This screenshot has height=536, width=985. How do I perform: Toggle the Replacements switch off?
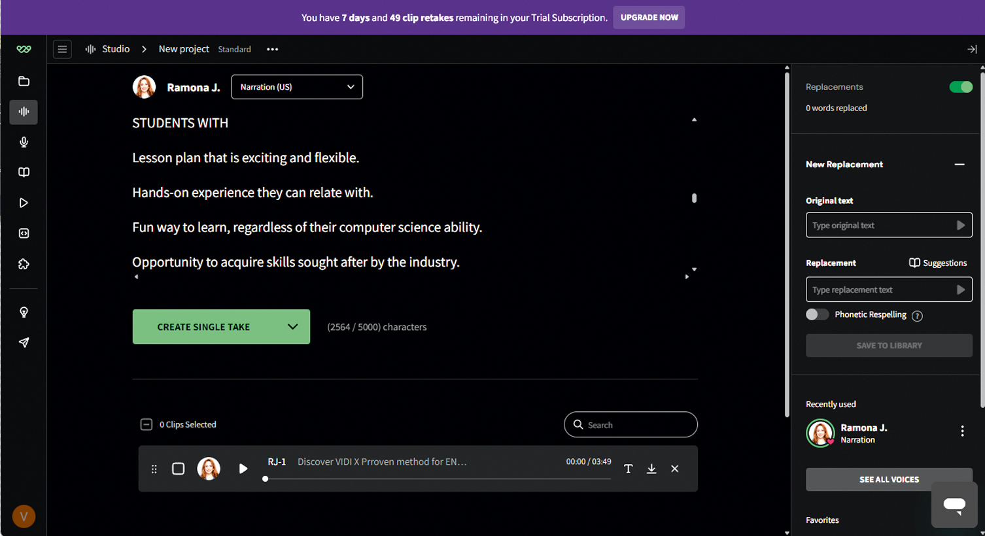point(960,87)
